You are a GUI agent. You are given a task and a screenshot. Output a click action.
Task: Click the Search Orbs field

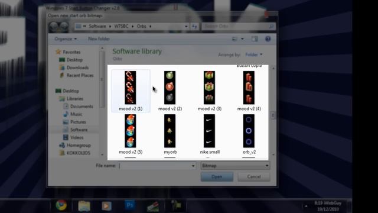[239, 26]
